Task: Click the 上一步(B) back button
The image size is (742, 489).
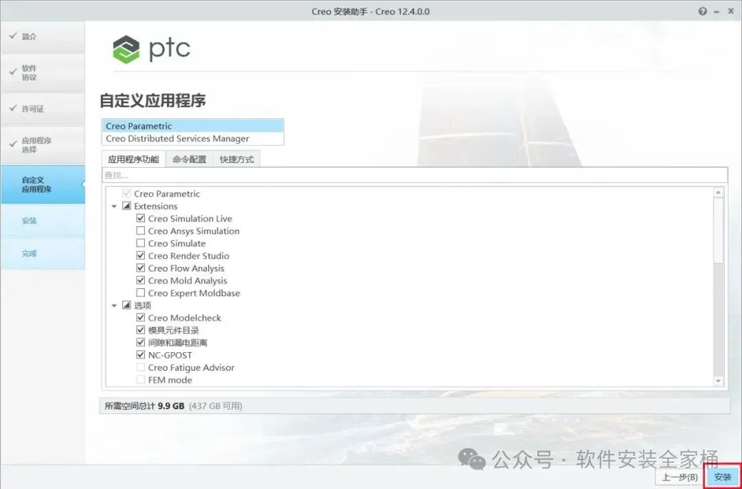Action: 679,477
